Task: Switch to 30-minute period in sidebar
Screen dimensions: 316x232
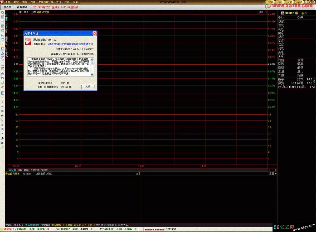Action: coord(2,111)
